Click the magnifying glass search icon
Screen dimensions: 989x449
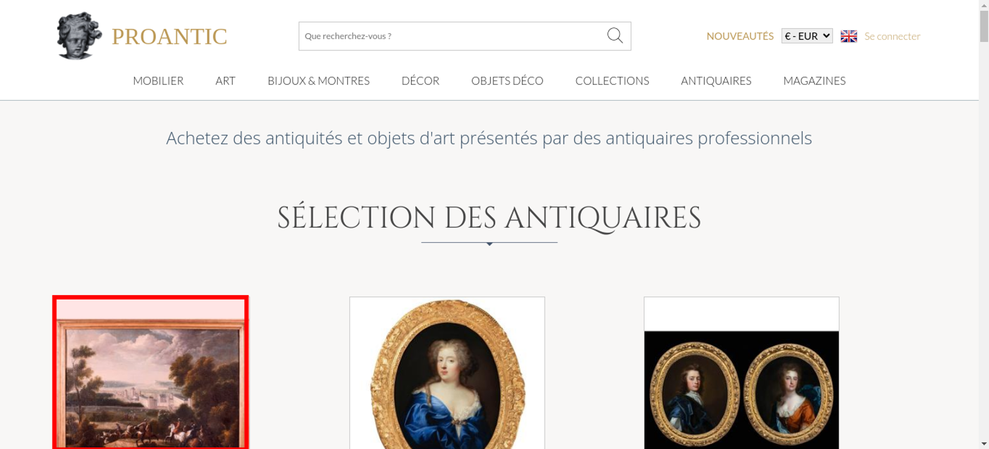[x=615, y=36]
